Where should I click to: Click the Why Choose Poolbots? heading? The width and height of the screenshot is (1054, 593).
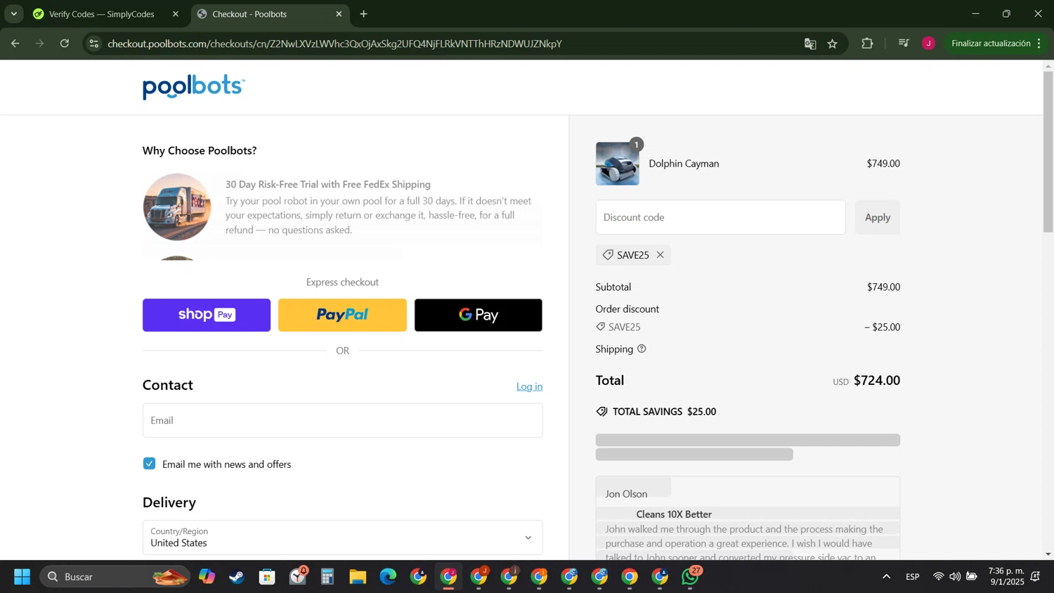[200, 150]
